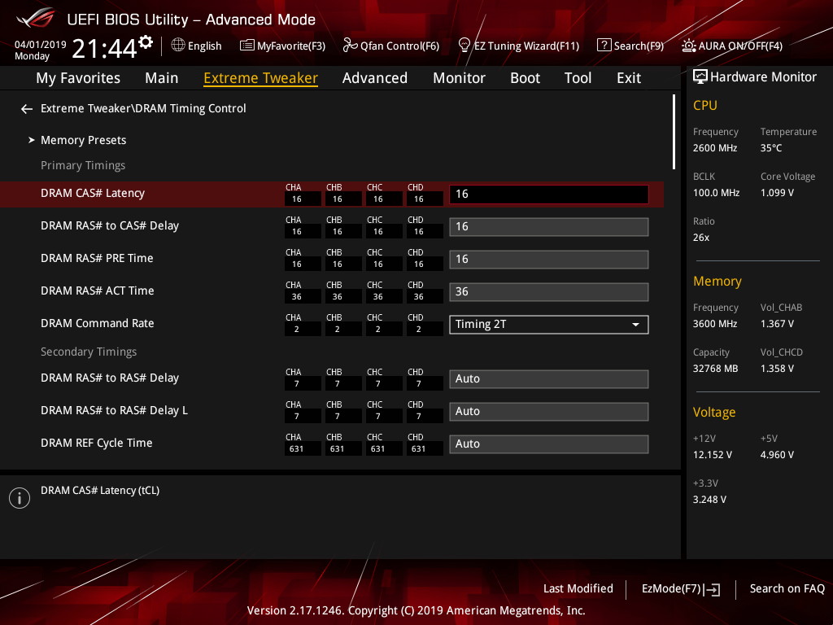Go to the Advanced tab
The height and width of the screenshot is (625, 833).
375,78
